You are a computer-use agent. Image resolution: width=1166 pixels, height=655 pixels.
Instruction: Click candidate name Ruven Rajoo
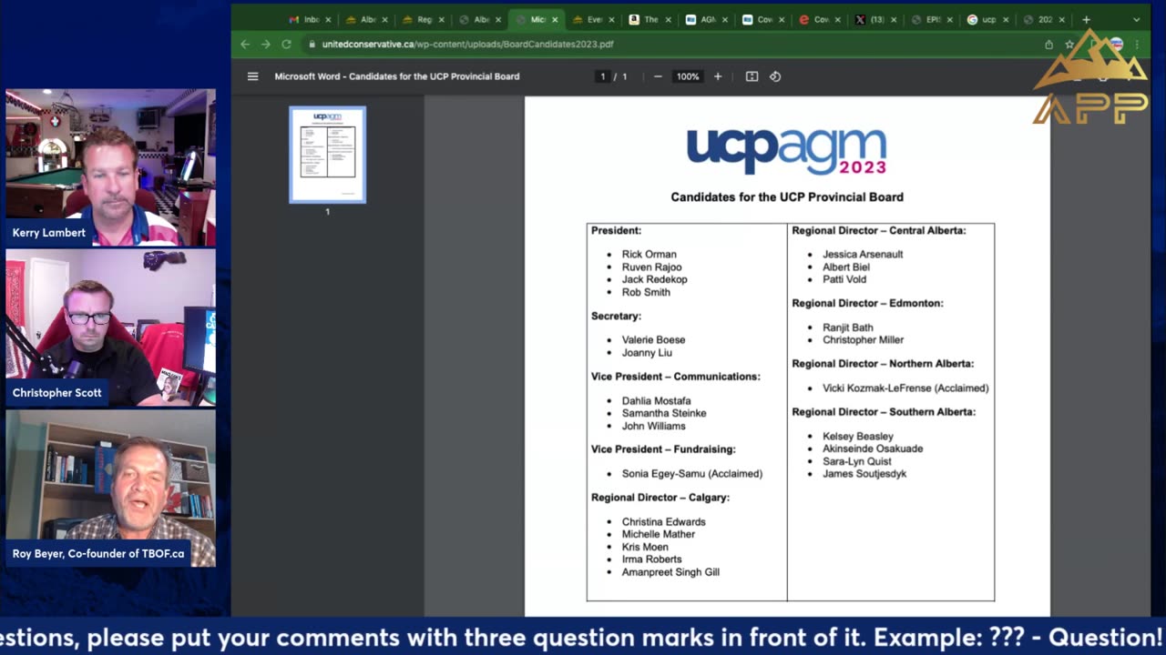tap(651, 267)
